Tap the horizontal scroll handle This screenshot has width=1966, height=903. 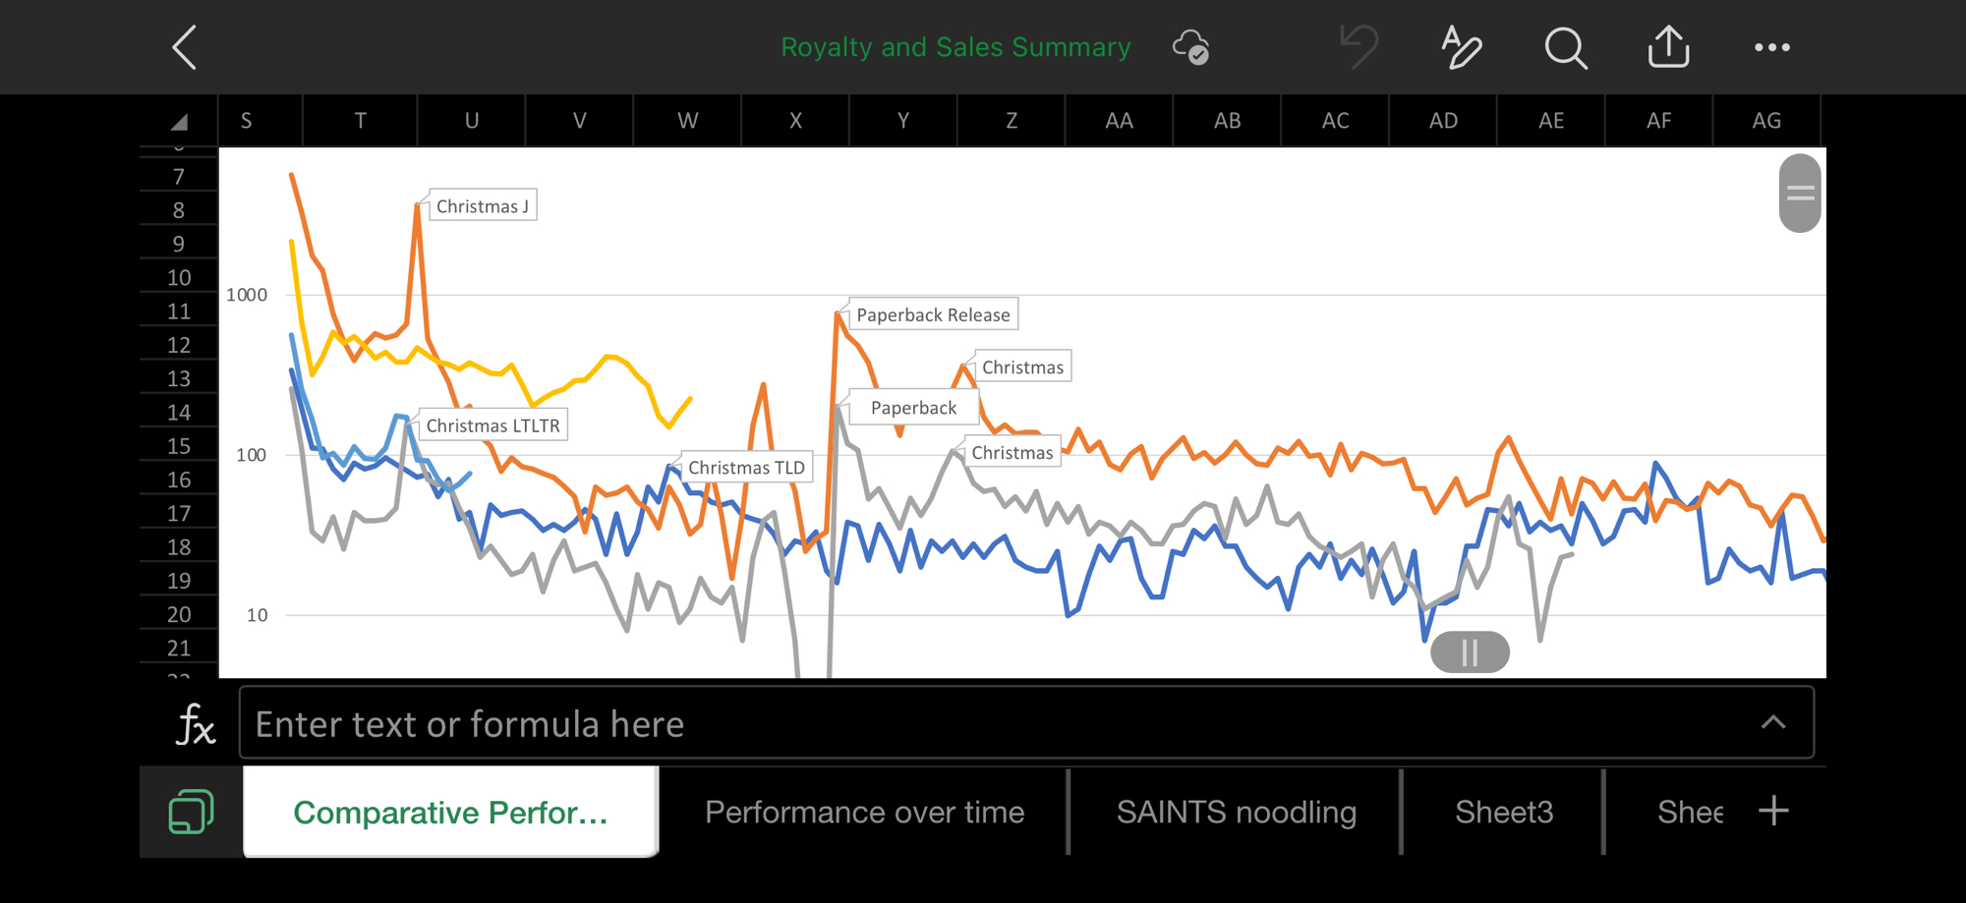pos(1470,652)
